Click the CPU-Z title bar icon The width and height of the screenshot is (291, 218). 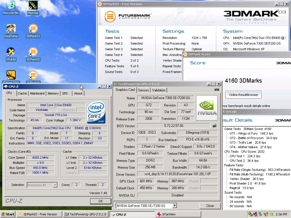pyautogui.click(x=6, y=87)
